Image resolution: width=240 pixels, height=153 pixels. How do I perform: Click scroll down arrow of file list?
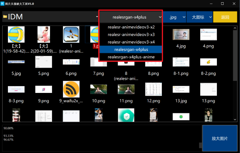click(235, 120)
